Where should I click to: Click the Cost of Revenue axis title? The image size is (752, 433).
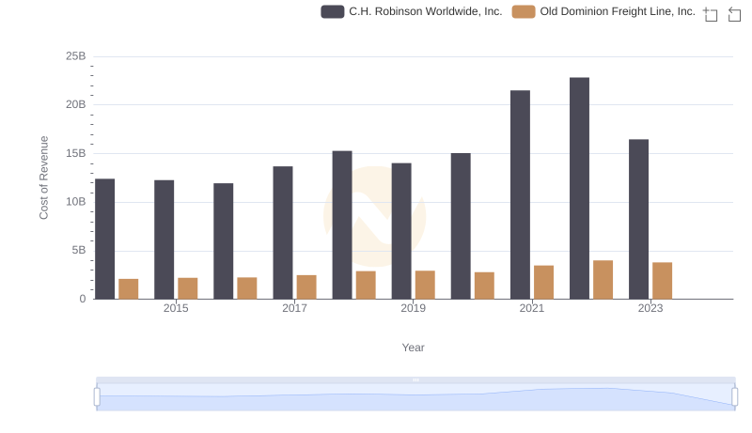[x=43, y=178]
